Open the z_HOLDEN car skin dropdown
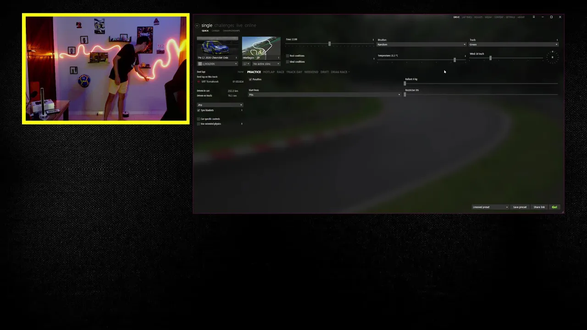 click(217, 64)
